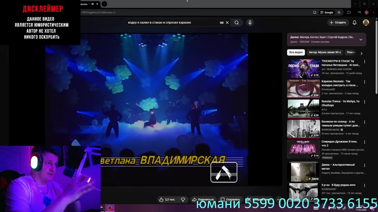Open options menu for Спиридон Дрожжин video
The image size is (378, 212).
pyautogui.click(x=364, y=142)
